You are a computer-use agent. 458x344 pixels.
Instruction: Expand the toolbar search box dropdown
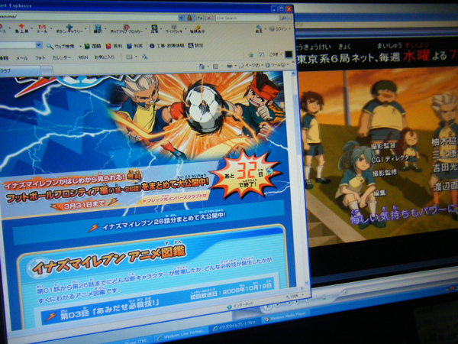[x=39, y=45]
